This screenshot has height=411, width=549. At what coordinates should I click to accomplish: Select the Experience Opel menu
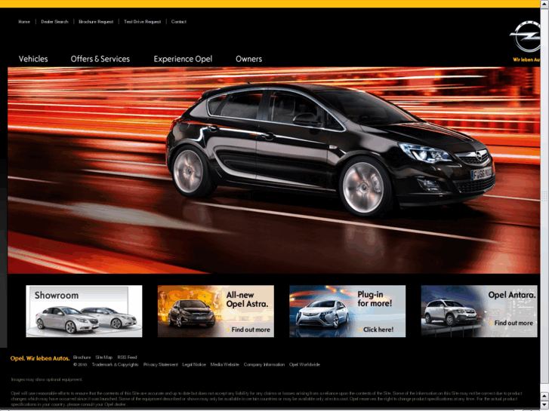click(x=183, y=59)
